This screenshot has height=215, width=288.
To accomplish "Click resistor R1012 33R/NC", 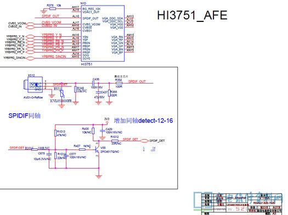I will (x=115, y=141).
